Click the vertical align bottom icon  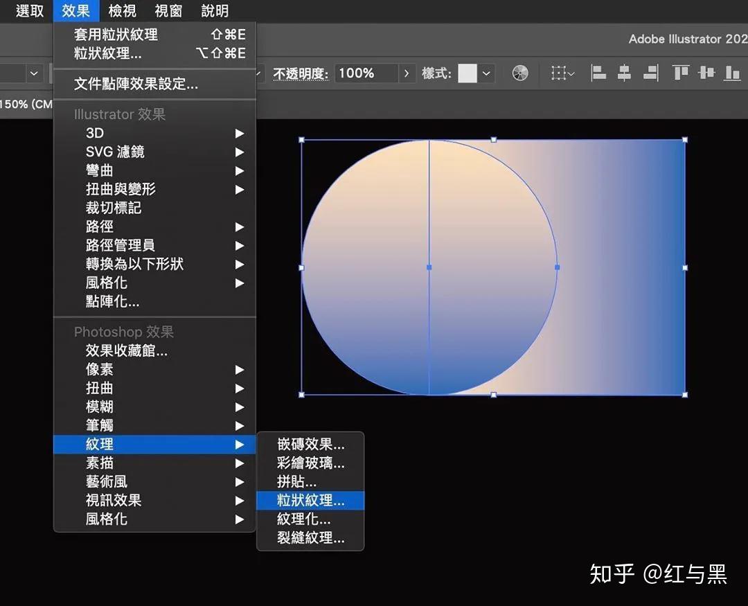point(732,73)
